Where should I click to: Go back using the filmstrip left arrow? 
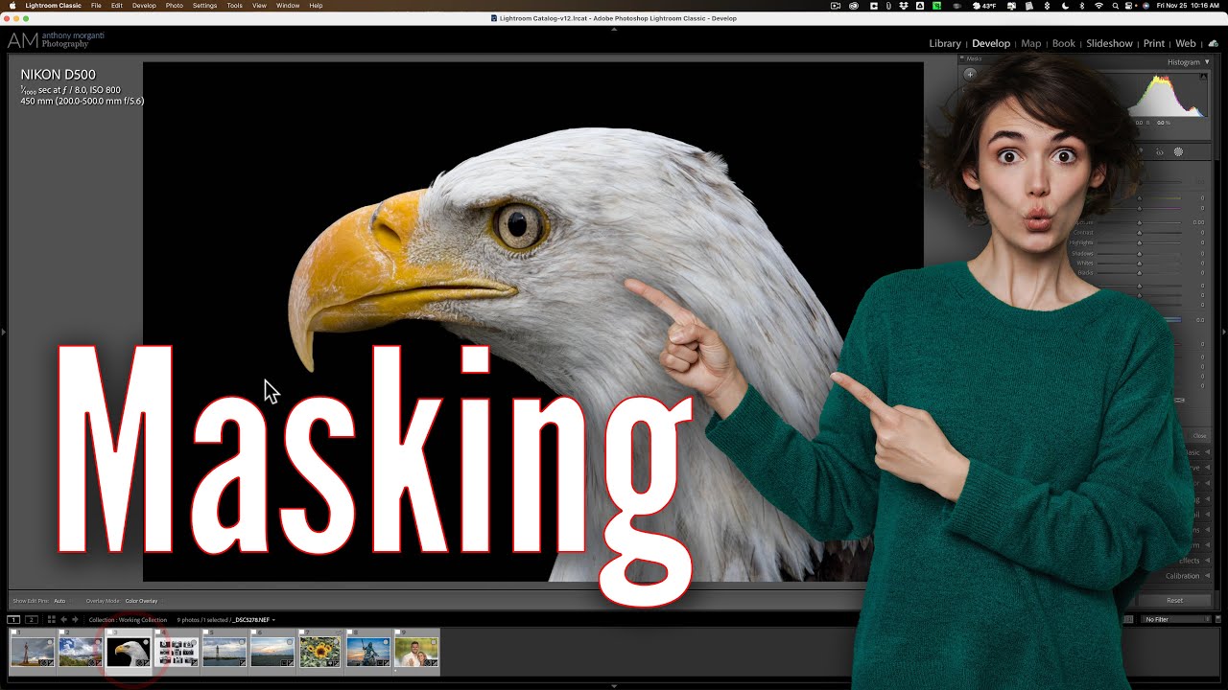click(64, 620)
